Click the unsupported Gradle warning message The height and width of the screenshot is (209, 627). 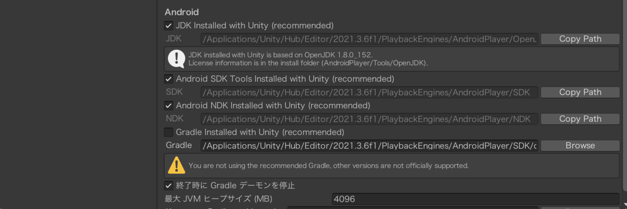(328, 166)
